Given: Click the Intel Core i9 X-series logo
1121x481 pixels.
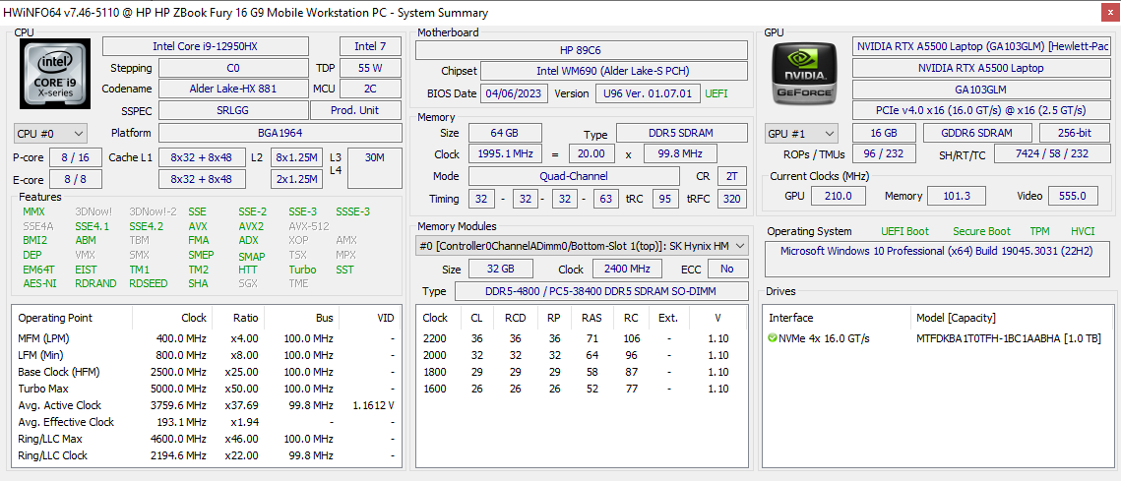Looking at the screenshot, I should coord(57,75).
